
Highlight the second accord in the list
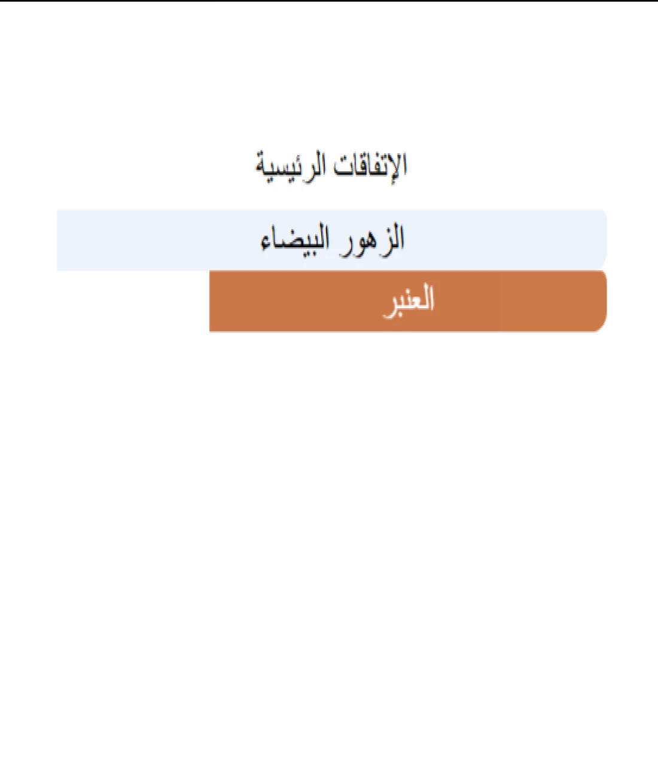(x=408, y=301)
